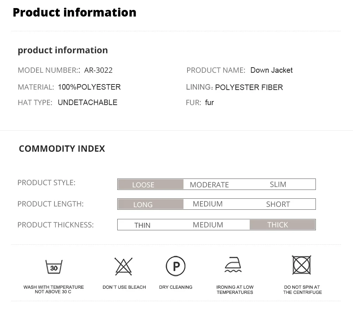Select SLIM product style option
353x317 pixels.
(x=278, y=184)
